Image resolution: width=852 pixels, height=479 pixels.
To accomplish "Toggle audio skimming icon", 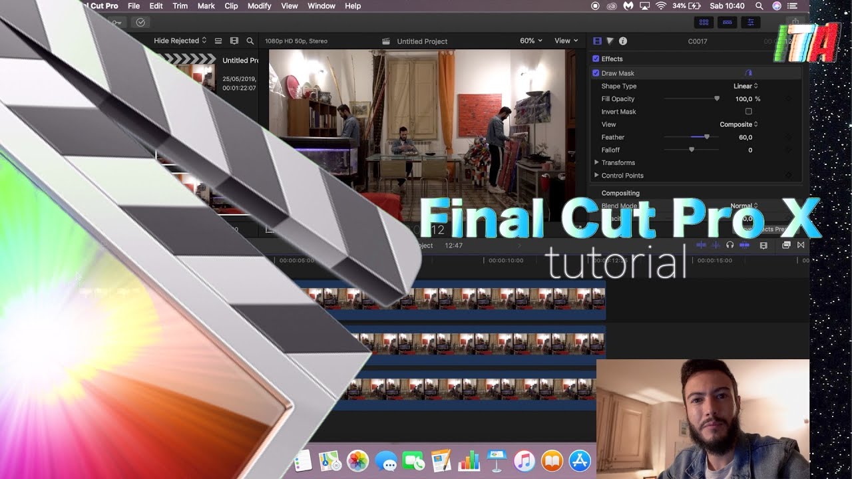I will pyautogui.click(x=716, y=245).
